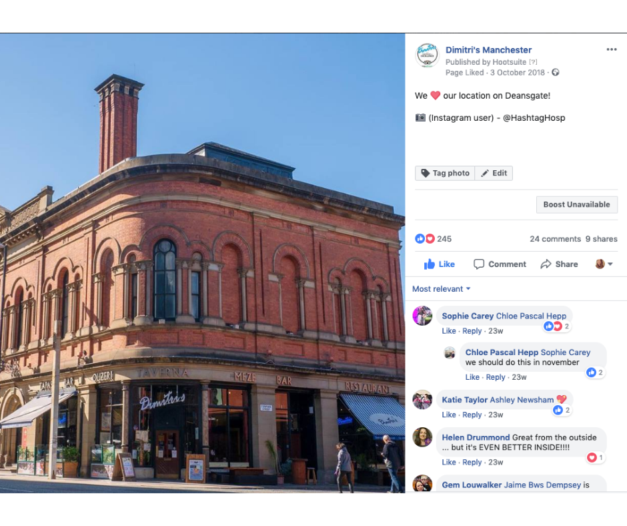
Task: Open the Chloe Pascal Hepp reply author link
Action: (502, 352)
